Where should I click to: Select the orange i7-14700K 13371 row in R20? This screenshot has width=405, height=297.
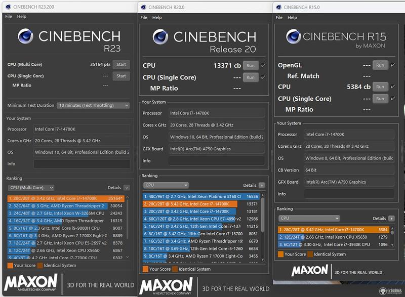click(201, 204)
